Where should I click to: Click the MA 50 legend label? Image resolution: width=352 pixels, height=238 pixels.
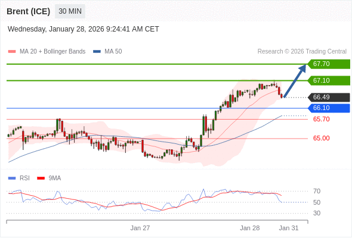pyautogui.click(x=113, y=52)
